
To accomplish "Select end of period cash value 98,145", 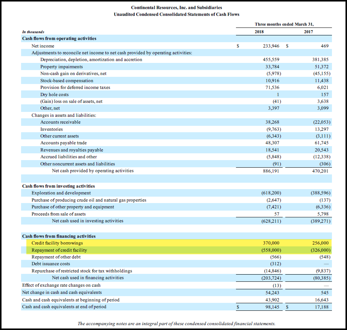I will click(272, 307).
